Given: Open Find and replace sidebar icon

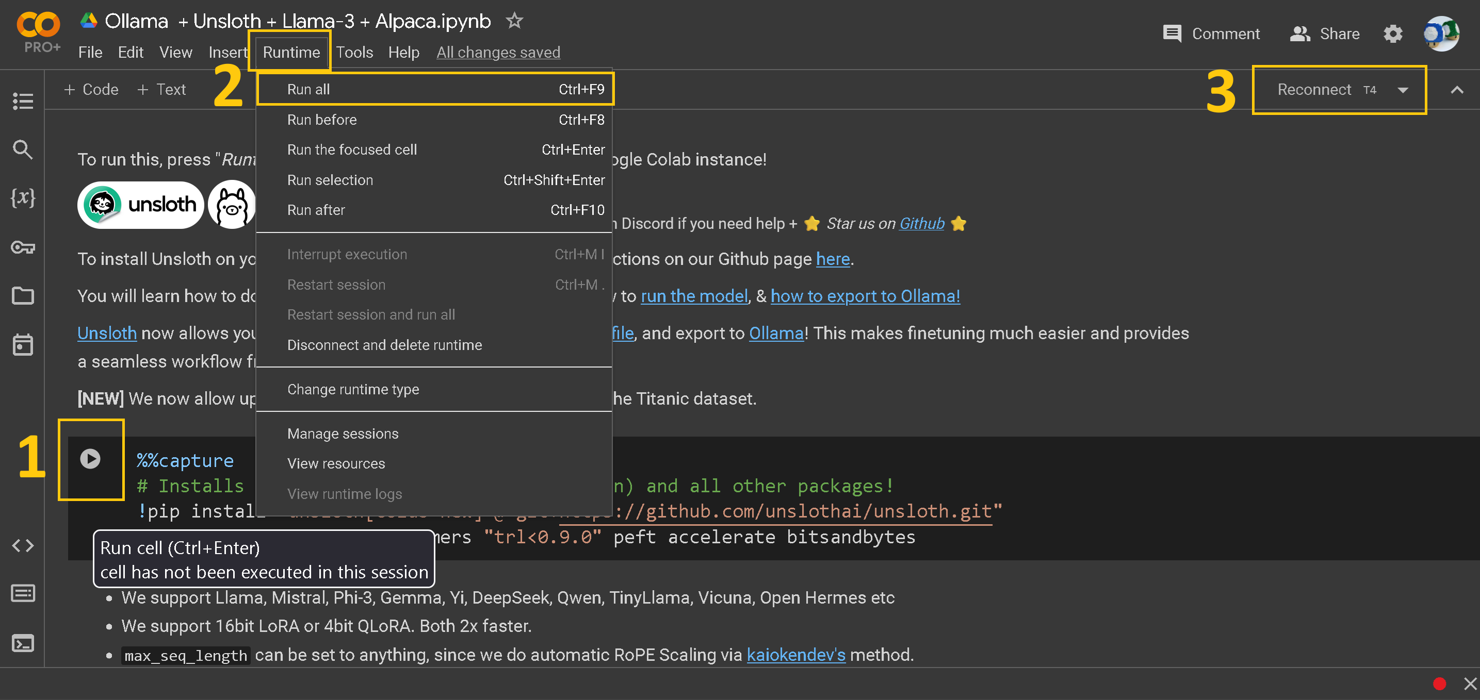Looking at the screenshot, I should pos(22,150).
